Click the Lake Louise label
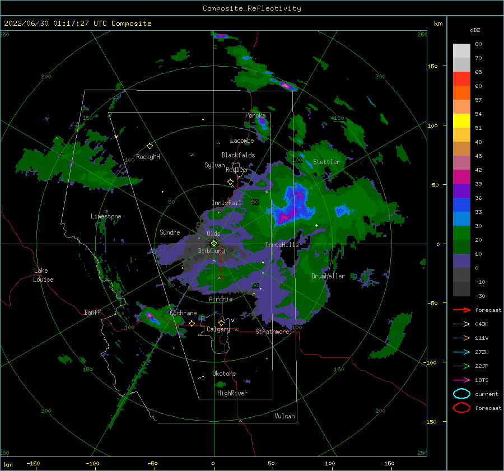The height and width of the screenshot is (471, 504). click(x=43, y=275)
